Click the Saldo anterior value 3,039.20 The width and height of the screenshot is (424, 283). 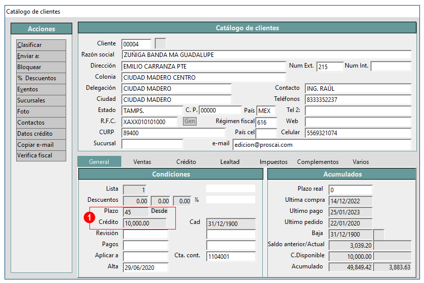click(350, 245)
